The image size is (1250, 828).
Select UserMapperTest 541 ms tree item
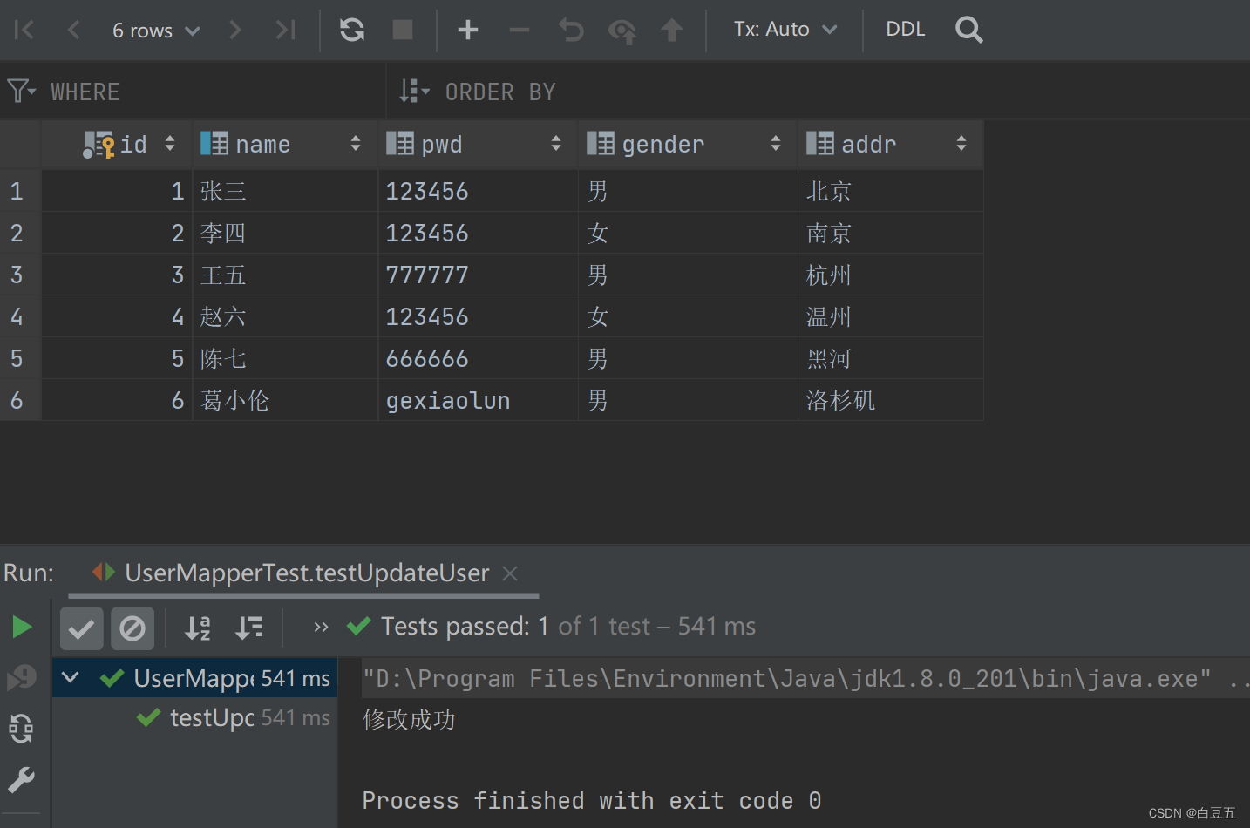click(x=195, y=678)
